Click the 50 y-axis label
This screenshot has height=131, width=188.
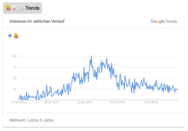coord(15,78)
